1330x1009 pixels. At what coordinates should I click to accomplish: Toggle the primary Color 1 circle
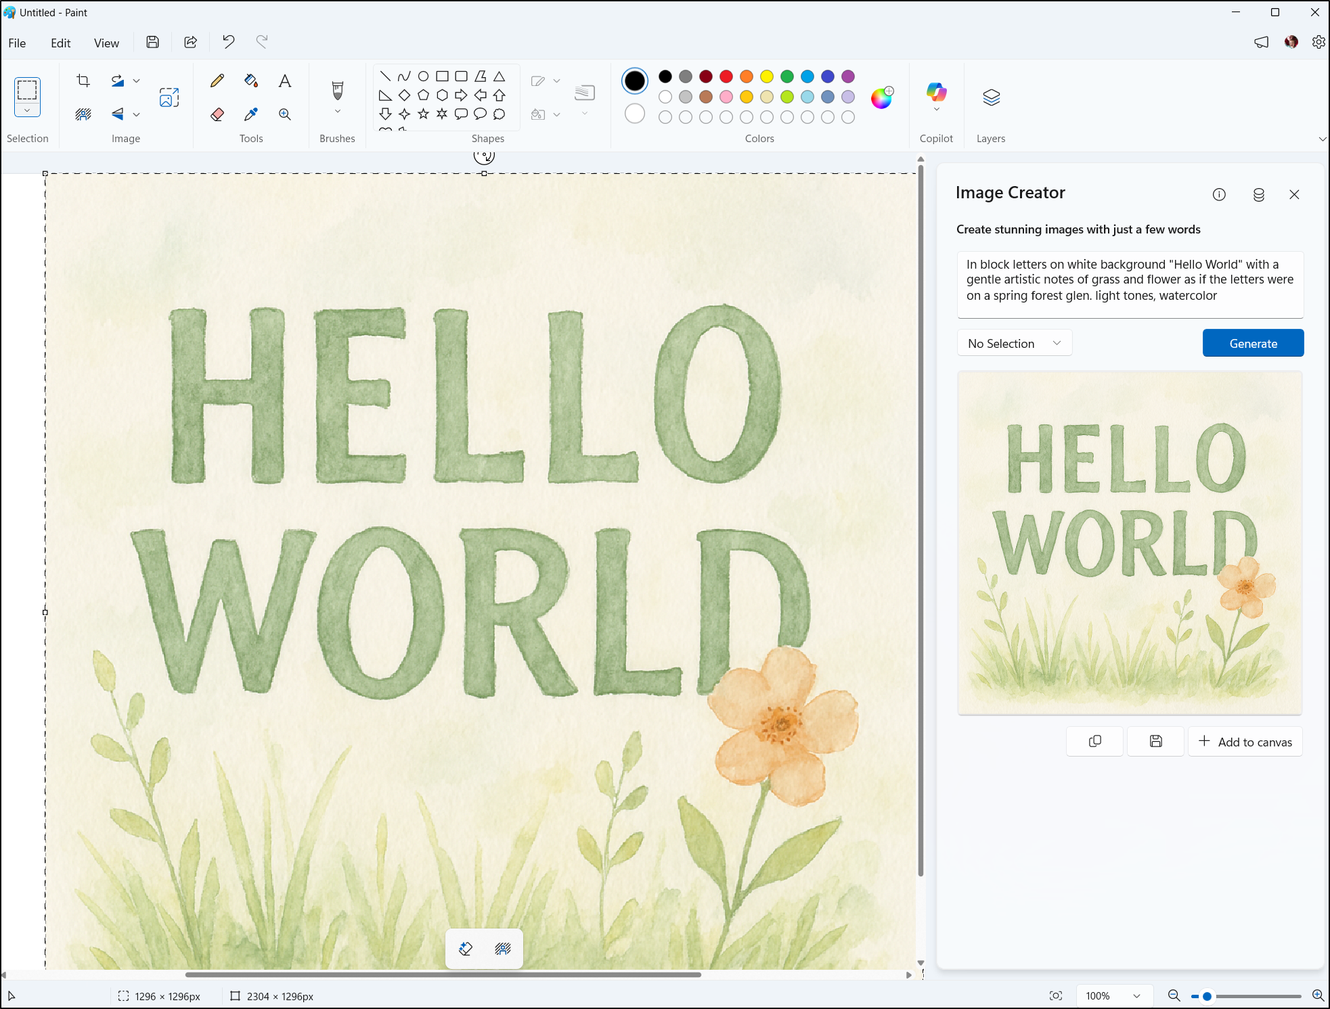pos(635,81)
